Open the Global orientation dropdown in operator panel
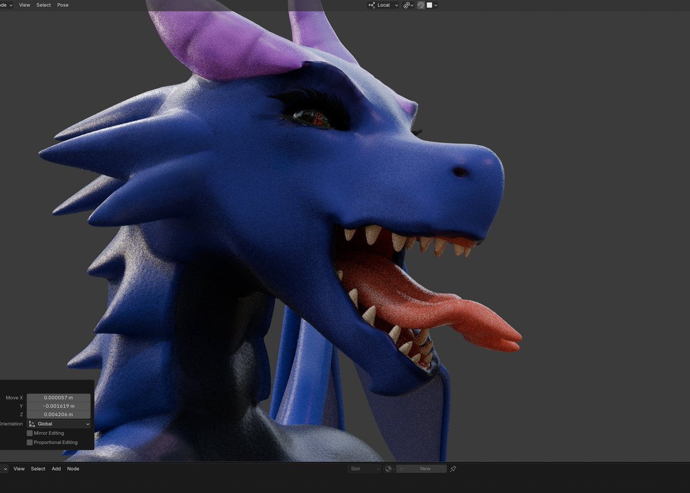Image resolution: width=690 pixels, height=493 pixels. pos(59,424)
